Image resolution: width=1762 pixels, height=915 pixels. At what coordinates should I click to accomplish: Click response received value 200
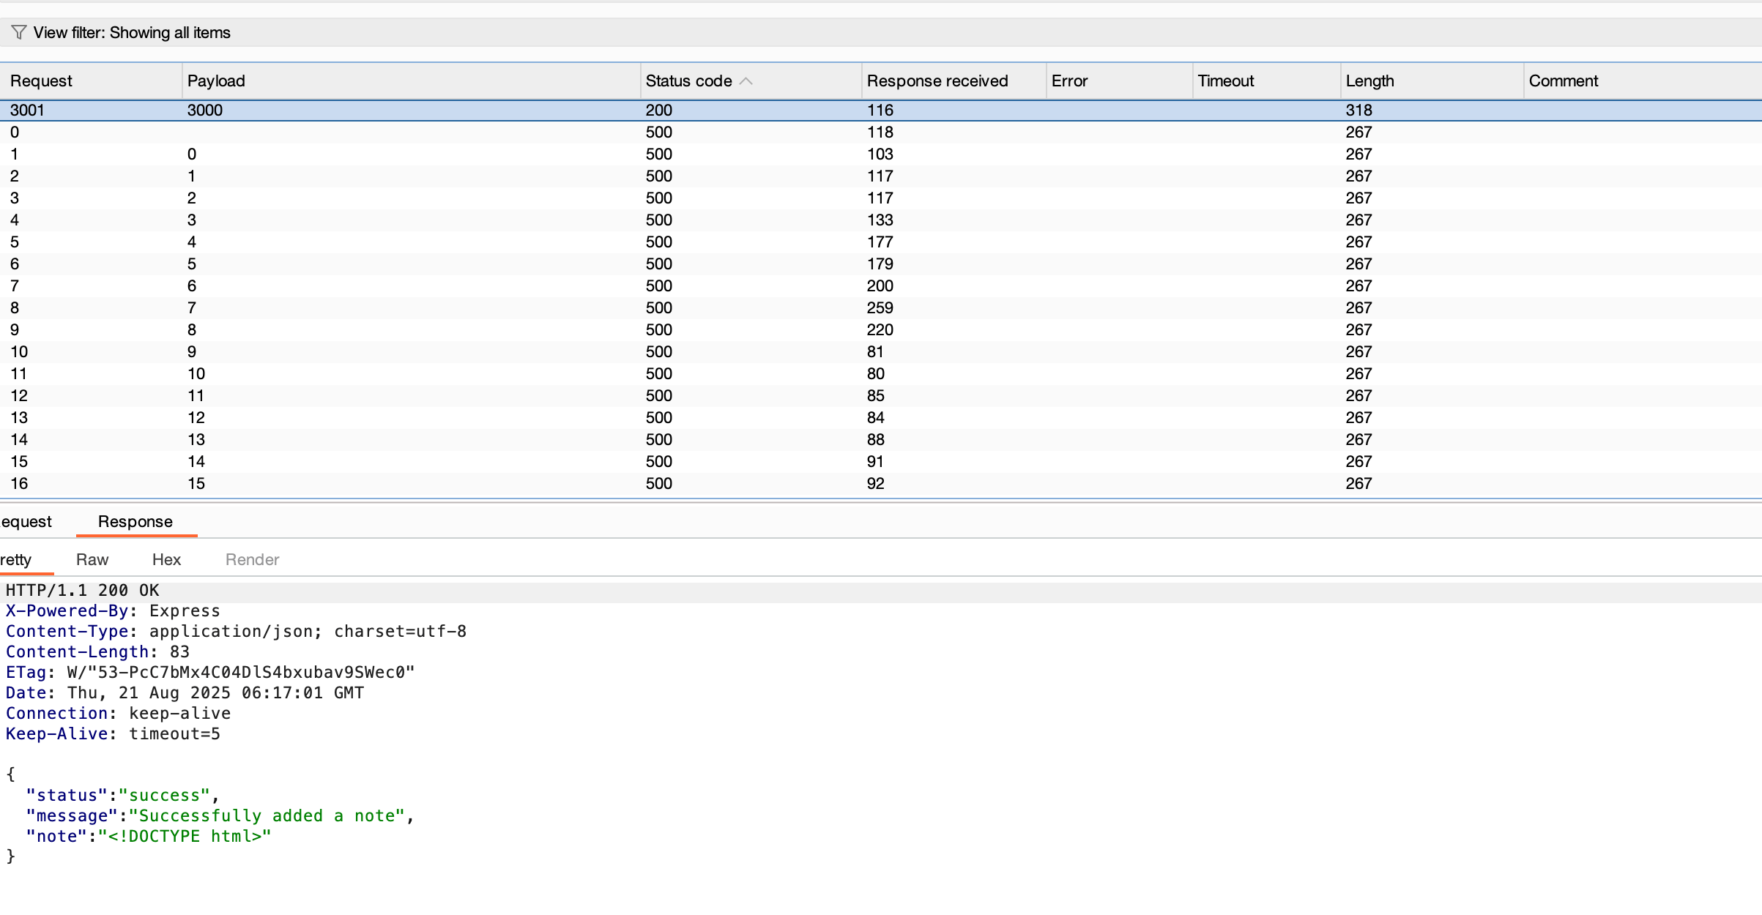pyautogui.click(x=880, y=285)
